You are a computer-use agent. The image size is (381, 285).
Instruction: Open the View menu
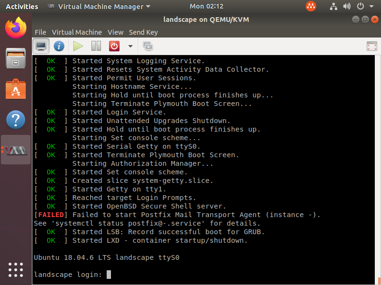tap(115, 32)
